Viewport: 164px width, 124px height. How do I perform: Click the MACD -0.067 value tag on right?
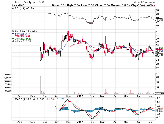point(159,110)
